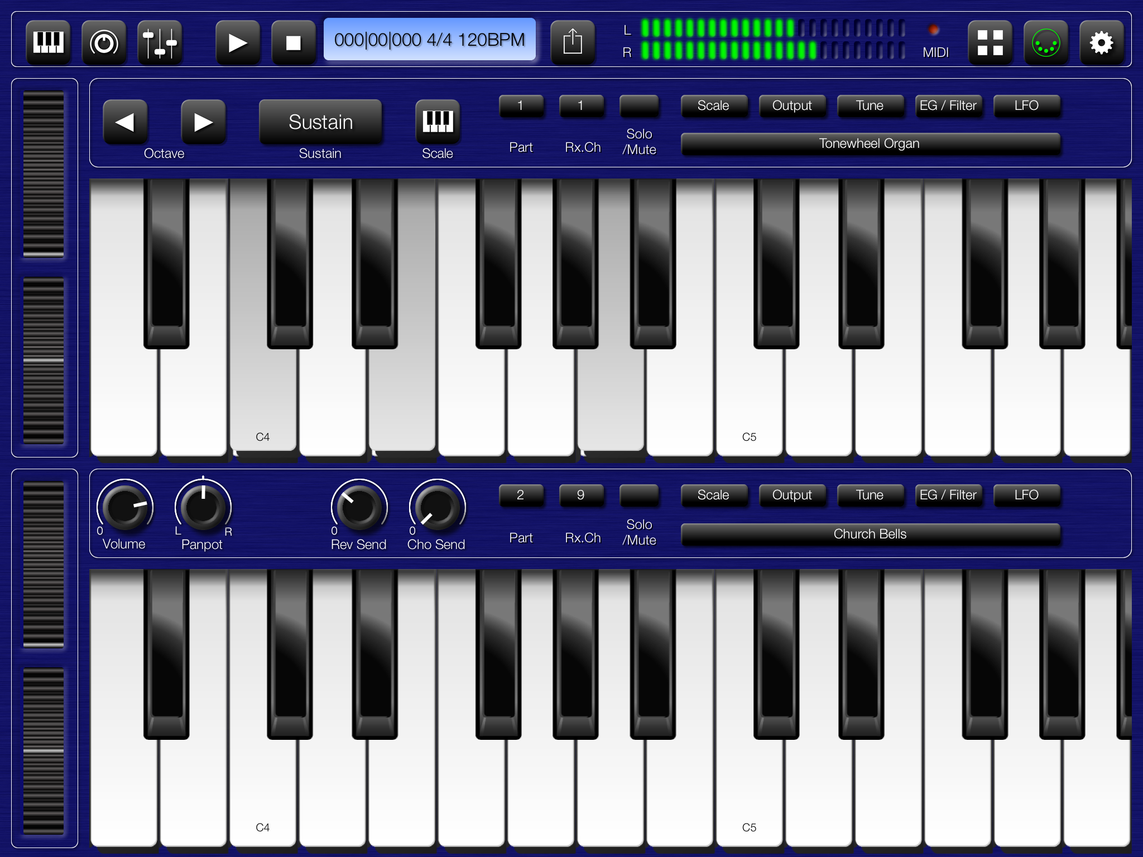Touch upper keyboard's top pitch wheel strip
The height and width of the screenshot is (857, 1143).
point(44,174)
